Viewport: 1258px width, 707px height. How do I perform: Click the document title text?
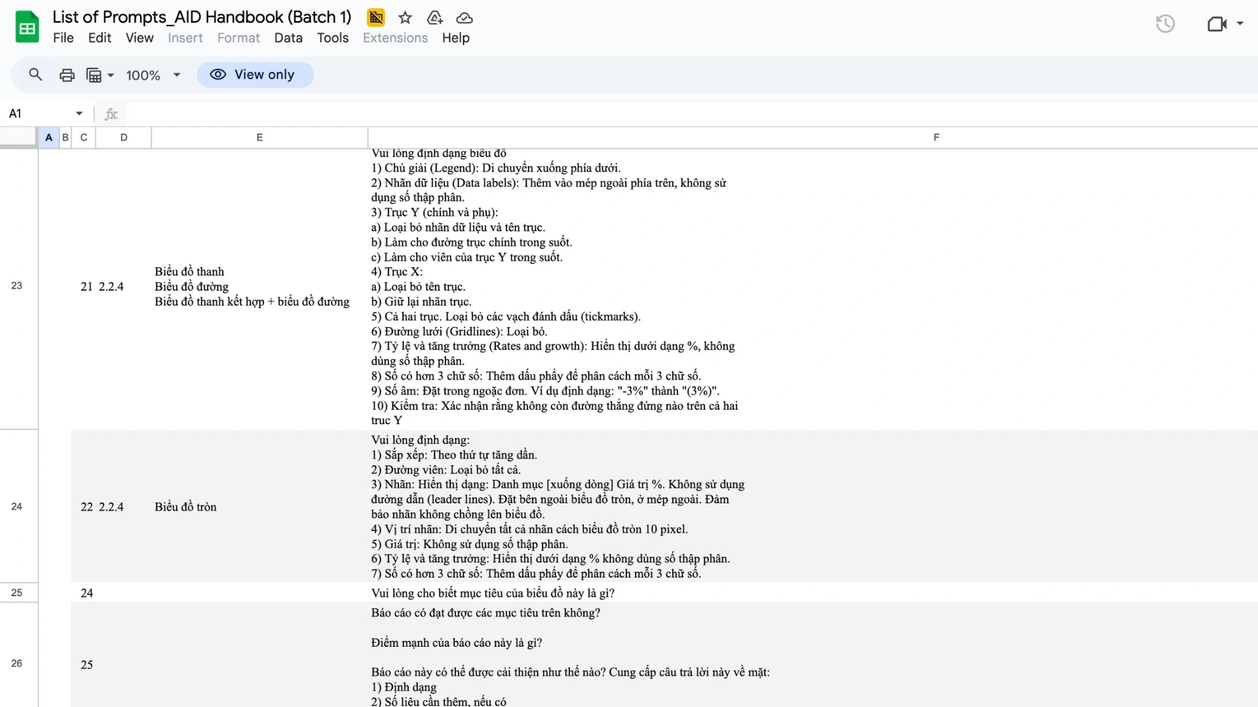tap(202, 17)
